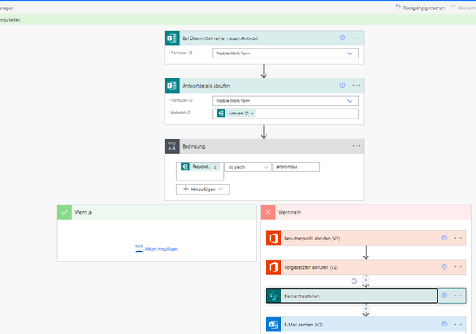Open the ellipsis menu of 'Bei Übermitteln einer neuen Antwort'
The image size is (476, 334).
(x=357, y=38)
